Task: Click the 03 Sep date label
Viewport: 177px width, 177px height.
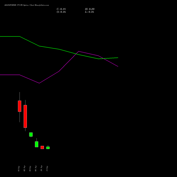Action: coord(30,169)
